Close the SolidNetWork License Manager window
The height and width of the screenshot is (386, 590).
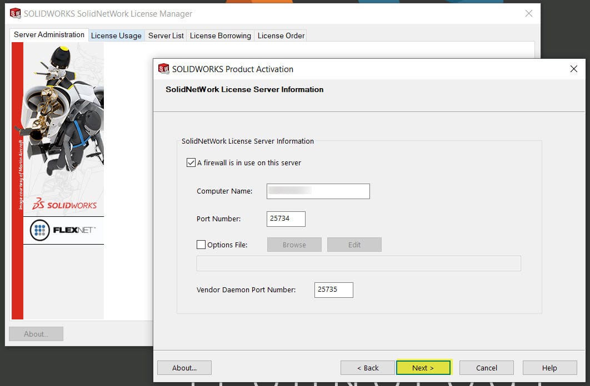coord(529,13)
